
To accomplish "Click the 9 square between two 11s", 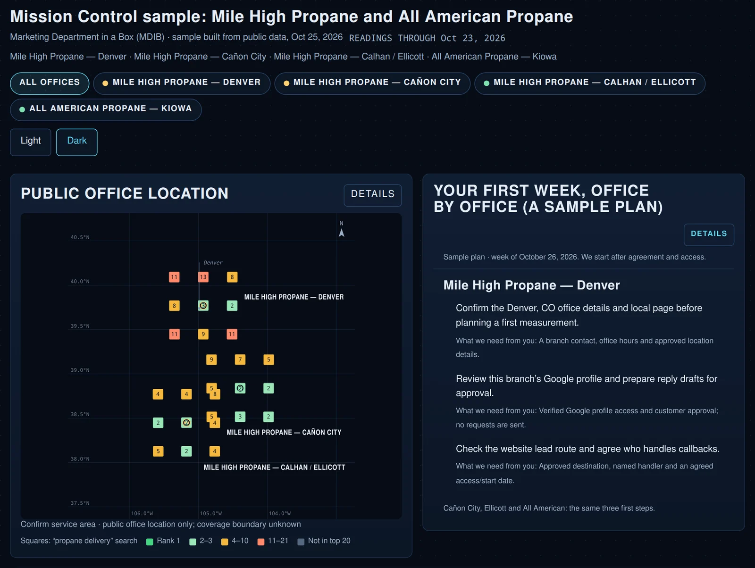I will (203, 334).
